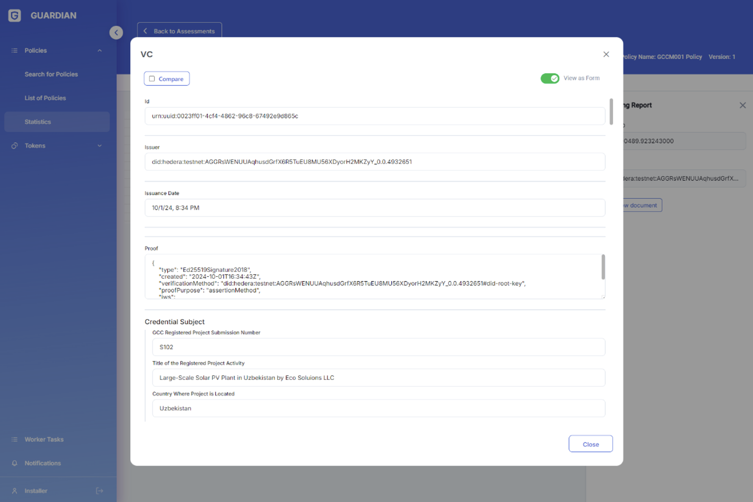Click the Guardian logo icon

(x=15, y=16)
